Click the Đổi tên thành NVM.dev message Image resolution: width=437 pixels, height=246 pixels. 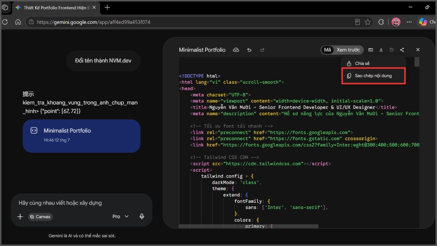103,60
